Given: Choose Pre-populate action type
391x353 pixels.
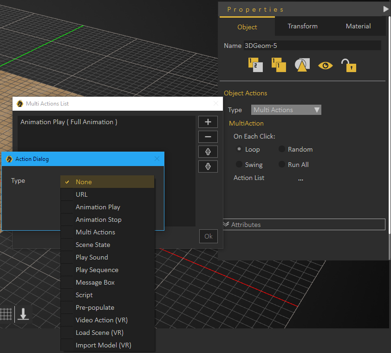Looking at the screenshot, I should point(107,307).
